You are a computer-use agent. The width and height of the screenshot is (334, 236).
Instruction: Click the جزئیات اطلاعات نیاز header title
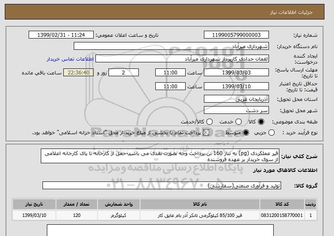291,12
